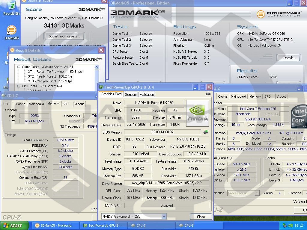This screenshot has width=307, height=230.
Task: Click Close button in GPU-Z
Action: coord(201,217)
